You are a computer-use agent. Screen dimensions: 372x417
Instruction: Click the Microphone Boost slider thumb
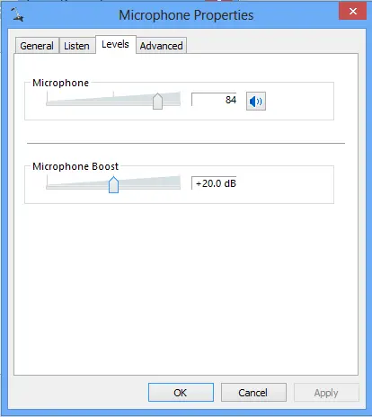click(x=113, y=184)
